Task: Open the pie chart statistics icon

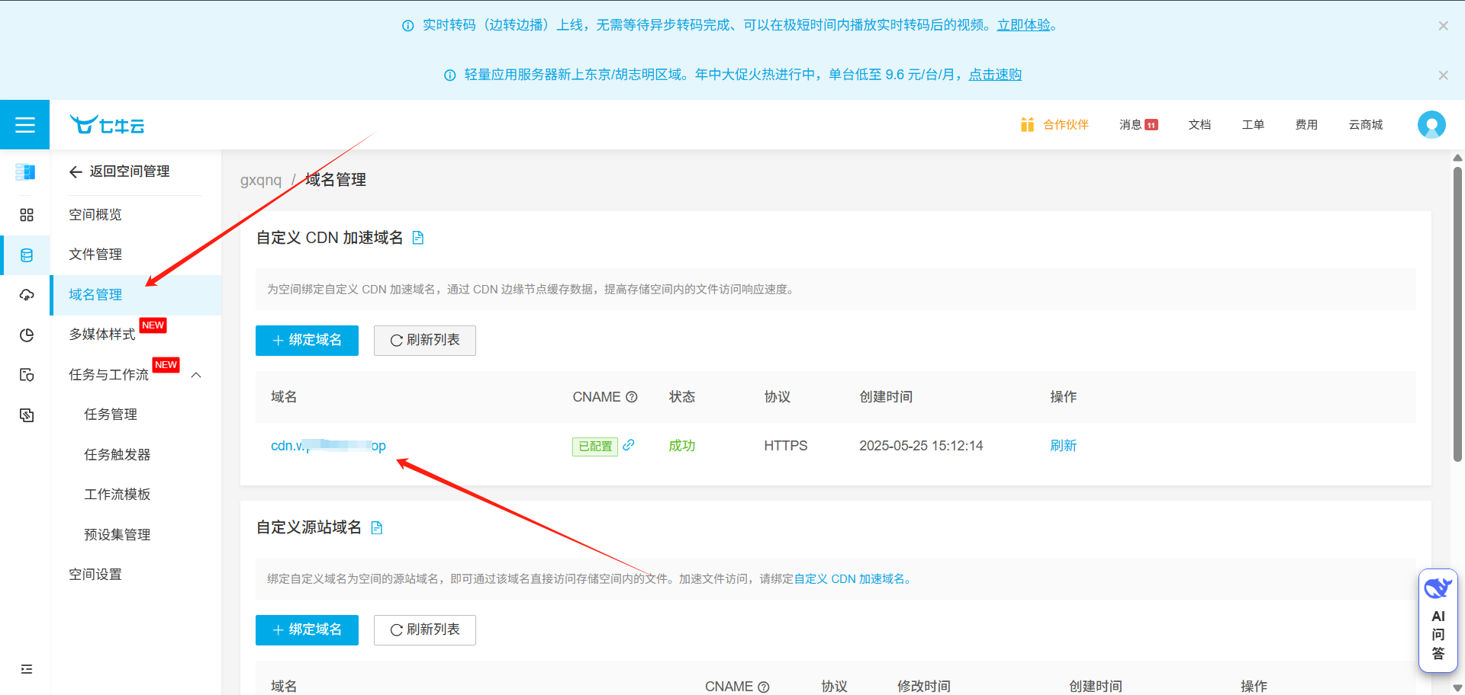Action: (27, 335)
